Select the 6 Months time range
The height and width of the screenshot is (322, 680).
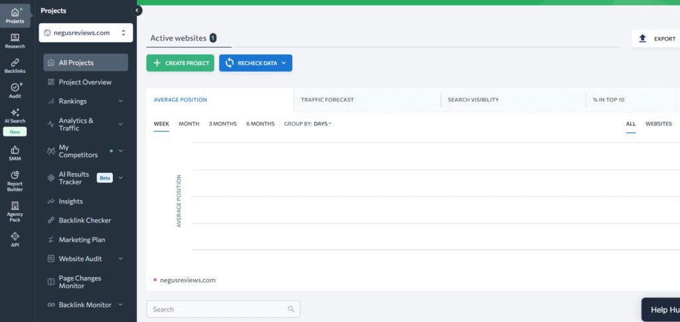260,124
